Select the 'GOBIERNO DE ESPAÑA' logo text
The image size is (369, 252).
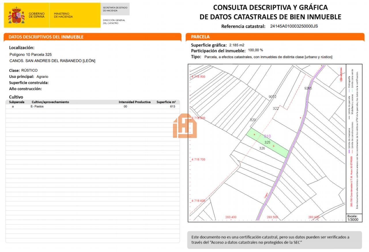(x=37, y=15)
